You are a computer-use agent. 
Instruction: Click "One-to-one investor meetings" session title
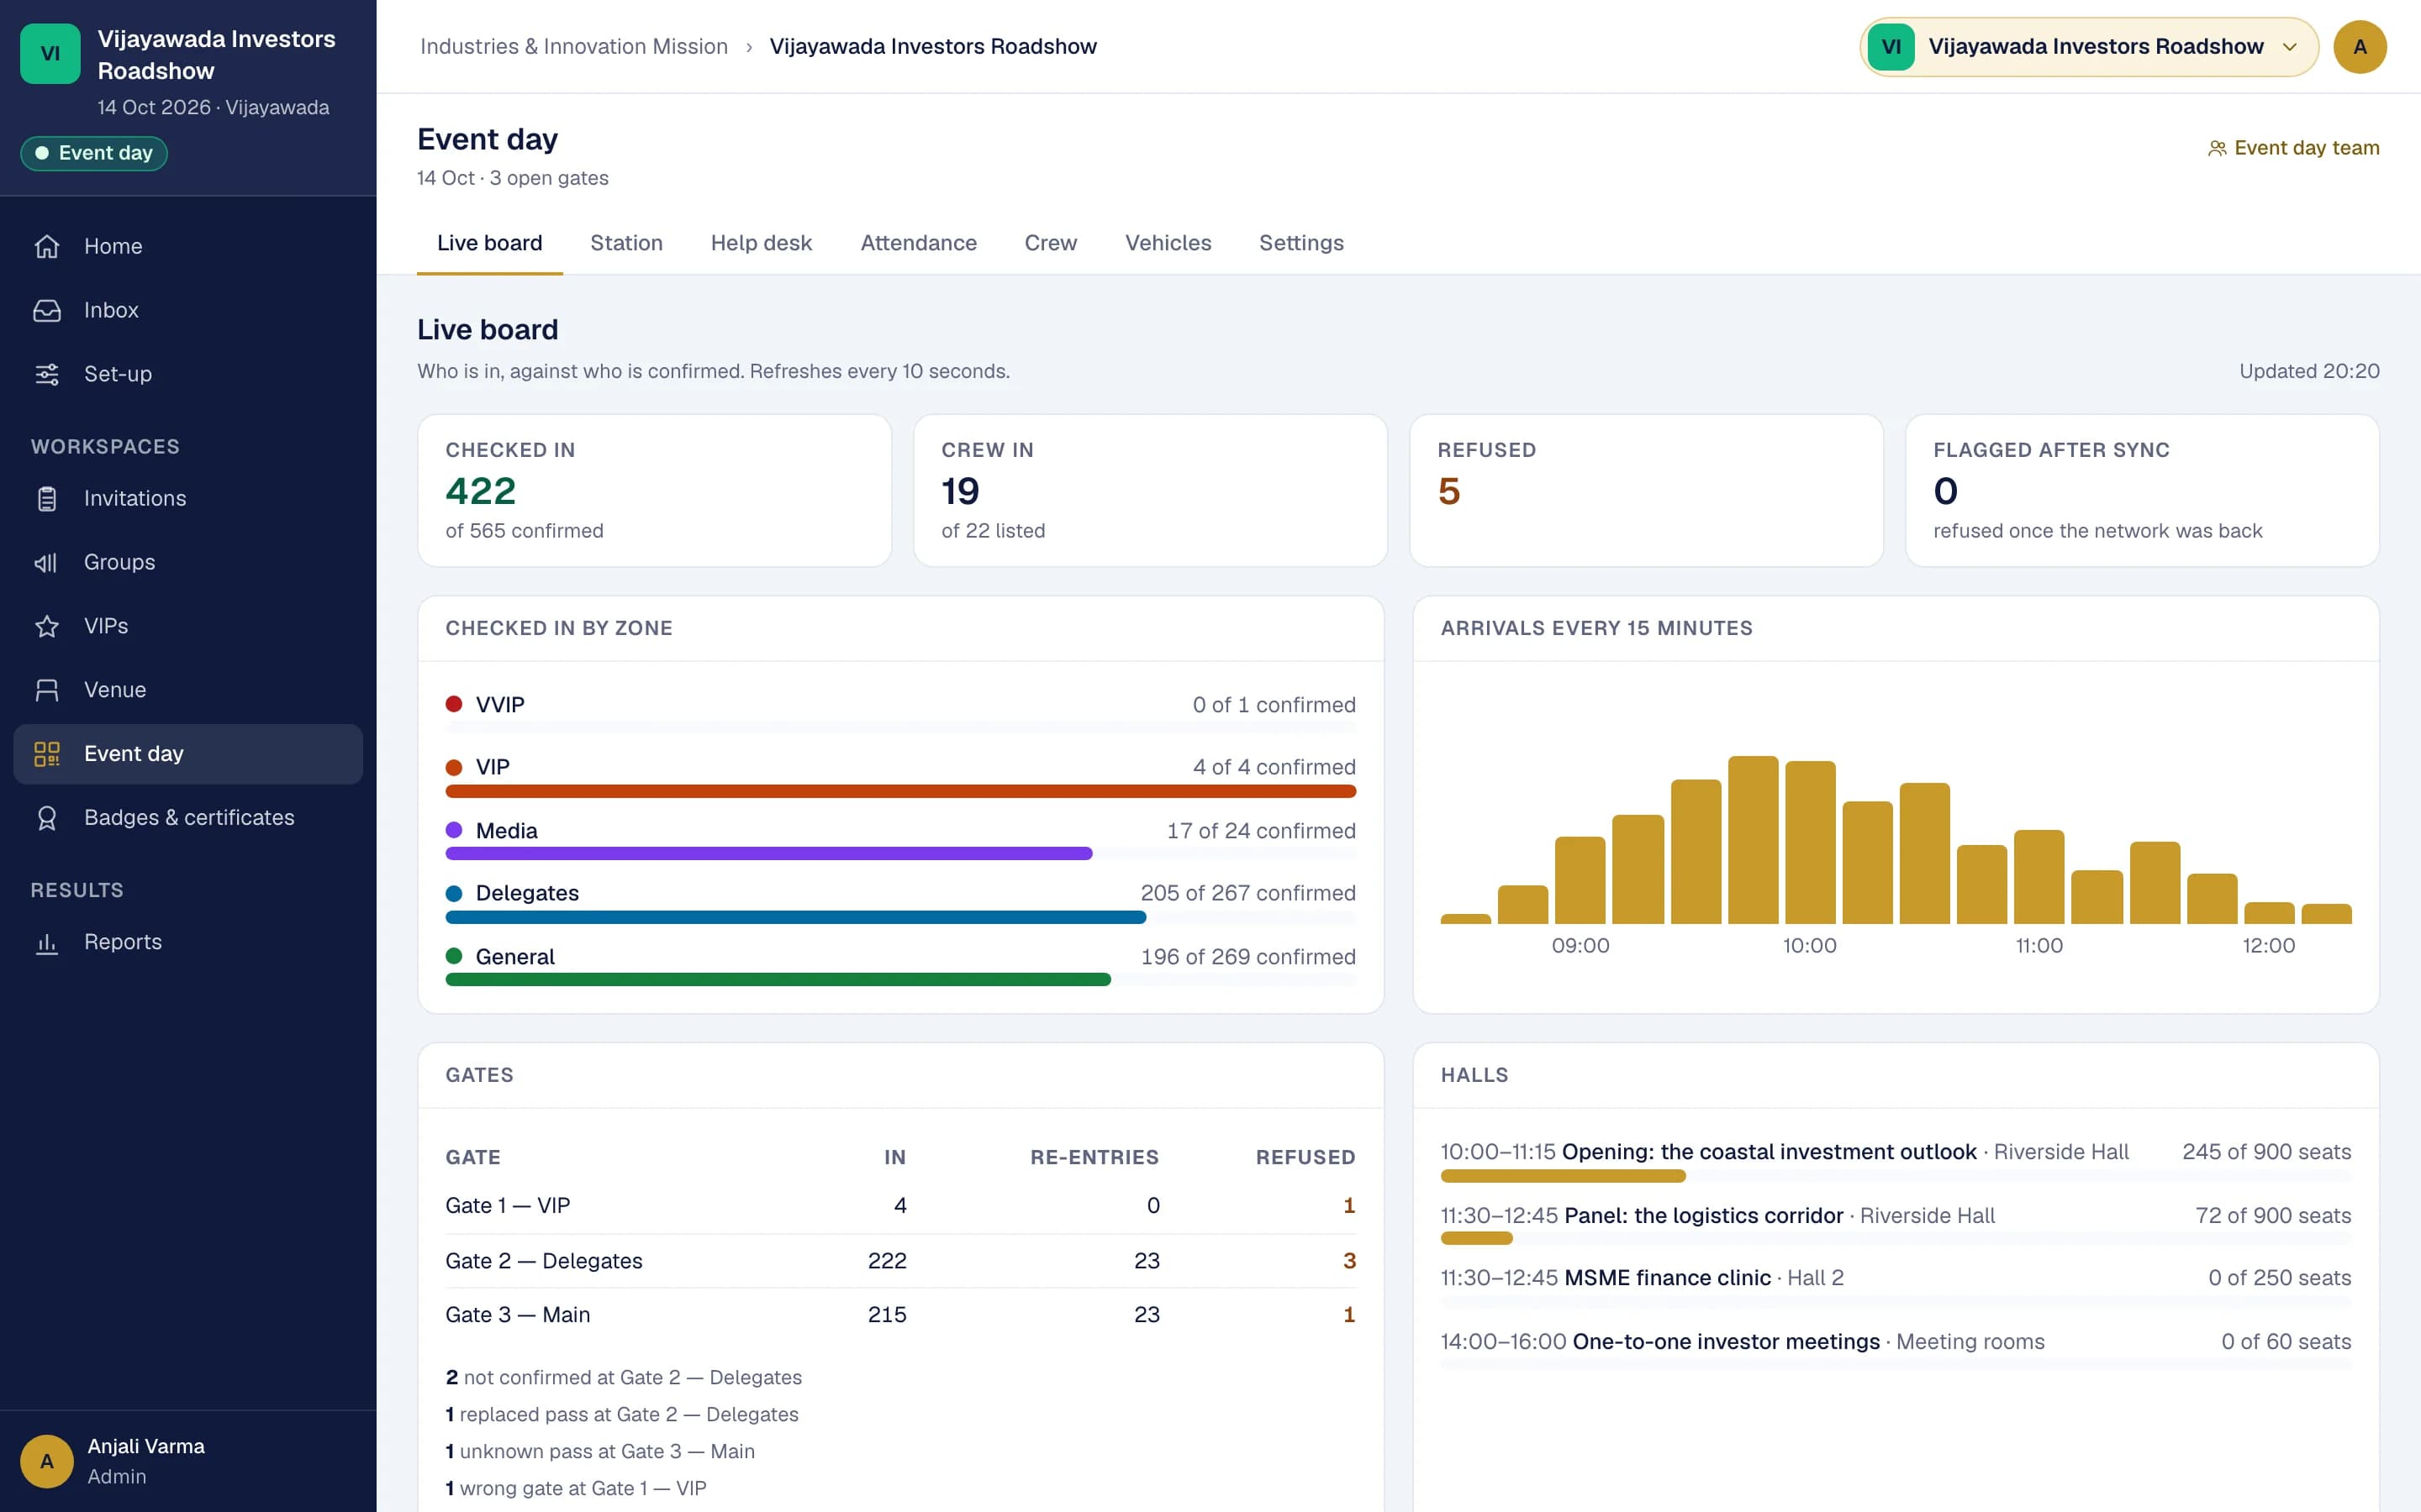(1726, 1342)
